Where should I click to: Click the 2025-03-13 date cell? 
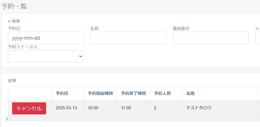tap(66, 108)
